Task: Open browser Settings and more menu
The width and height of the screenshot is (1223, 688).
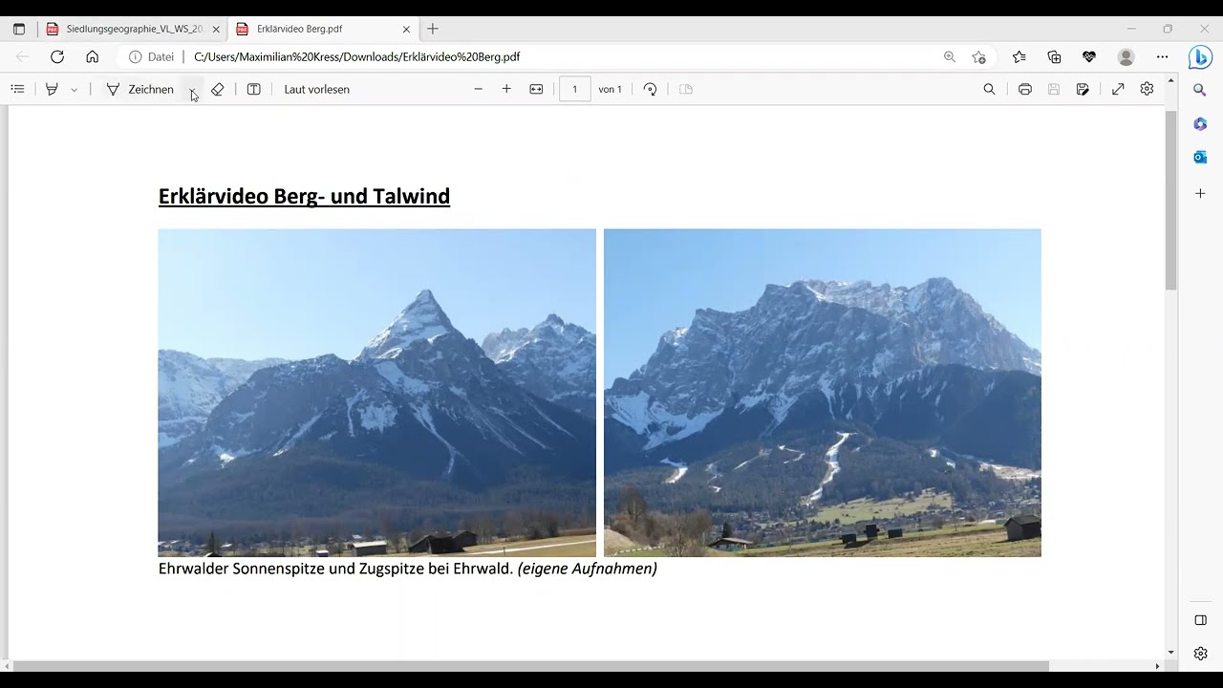Action: [1162, 57]
